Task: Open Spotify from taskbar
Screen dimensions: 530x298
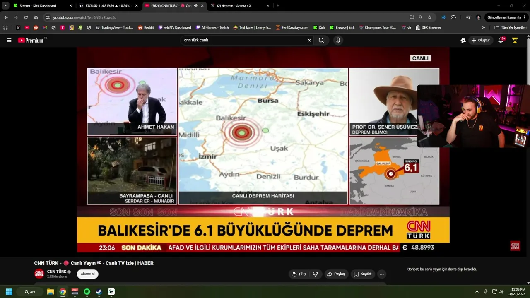Action: (87, 292)
